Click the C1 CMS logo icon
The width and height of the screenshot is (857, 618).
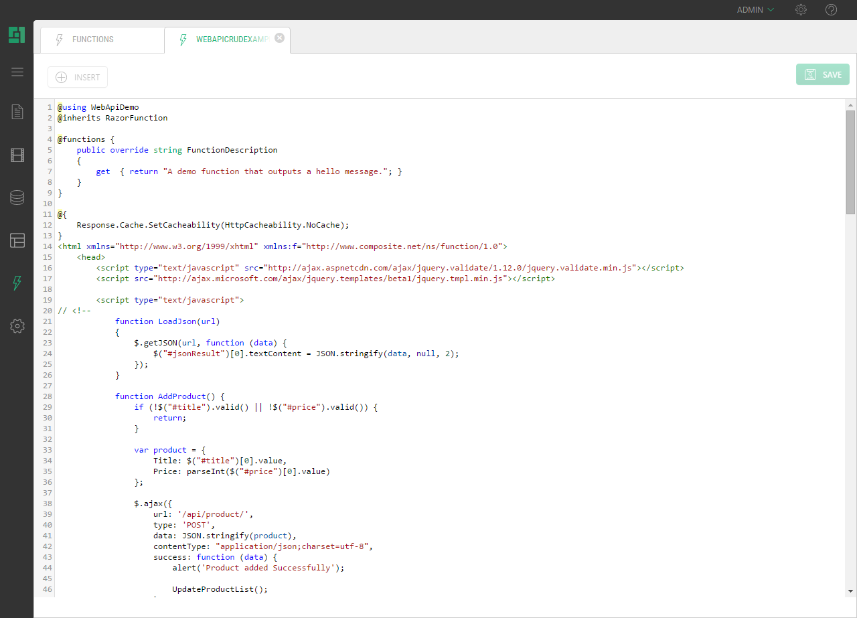(x=17, y=35)
